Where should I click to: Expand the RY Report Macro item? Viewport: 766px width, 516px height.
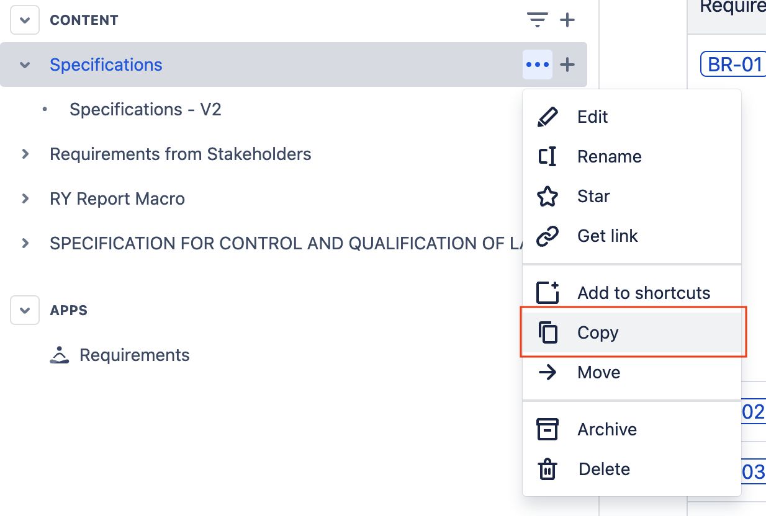(25, 198)
